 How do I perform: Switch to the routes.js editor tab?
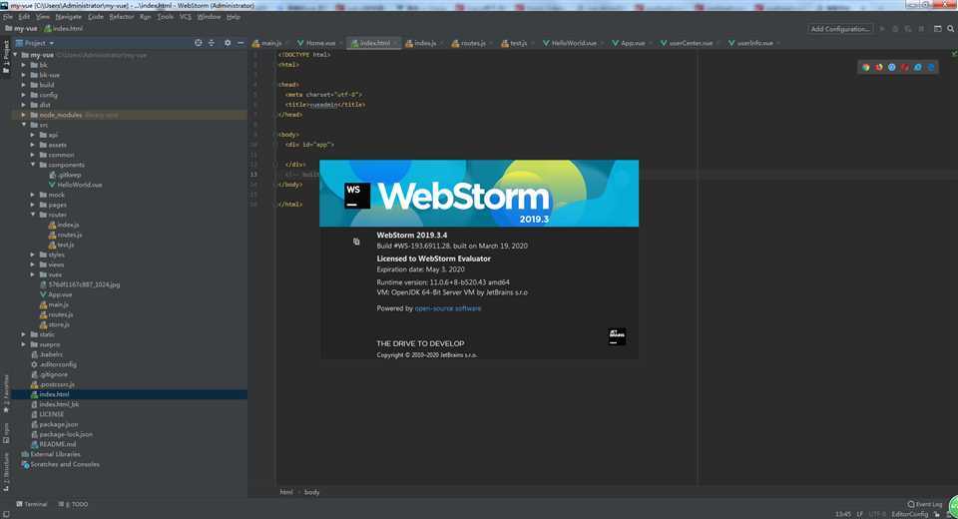point(469,43)
